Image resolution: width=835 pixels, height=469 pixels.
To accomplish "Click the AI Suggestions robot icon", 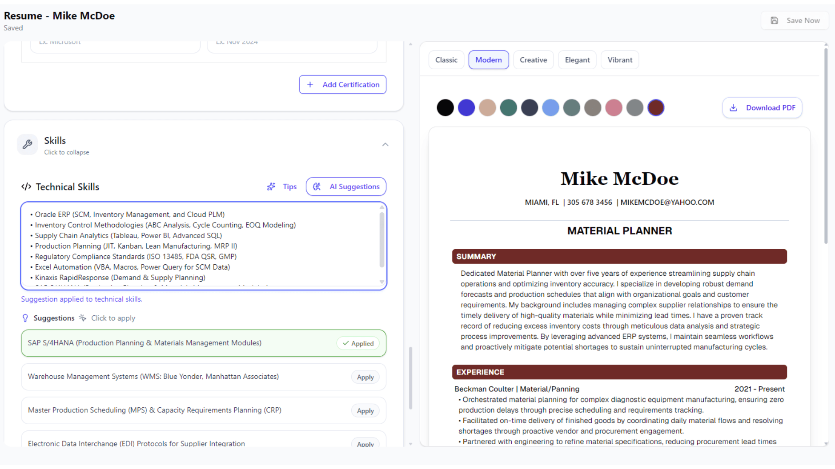I will click(317, 187).
